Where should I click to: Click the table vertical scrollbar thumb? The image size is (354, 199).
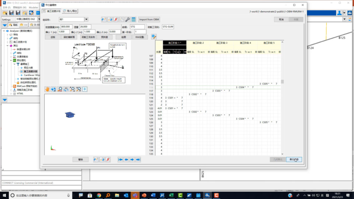pos(282,82)
